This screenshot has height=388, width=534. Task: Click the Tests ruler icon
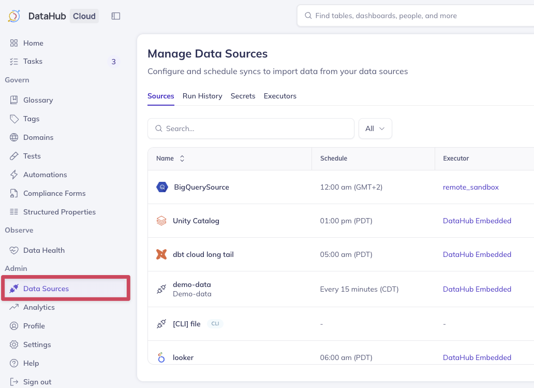tap(14, 156)
